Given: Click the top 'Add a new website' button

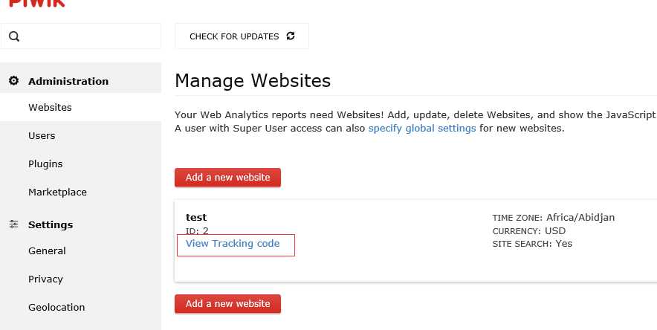Looking at the screenshot, I should 227,178.
